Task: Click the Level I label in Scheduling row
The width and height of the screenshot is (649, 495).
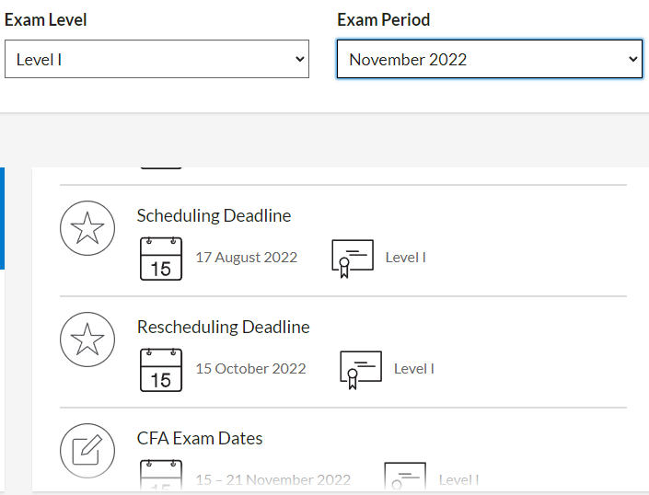Action: (405, 258)
